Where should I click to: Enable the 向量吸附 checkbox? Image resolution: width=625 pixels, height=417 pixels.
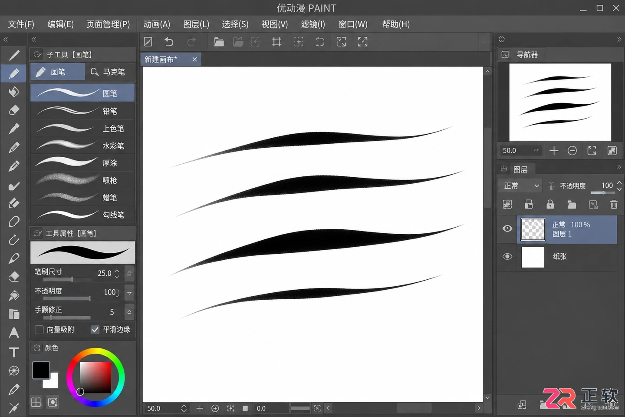coord(39,330)
